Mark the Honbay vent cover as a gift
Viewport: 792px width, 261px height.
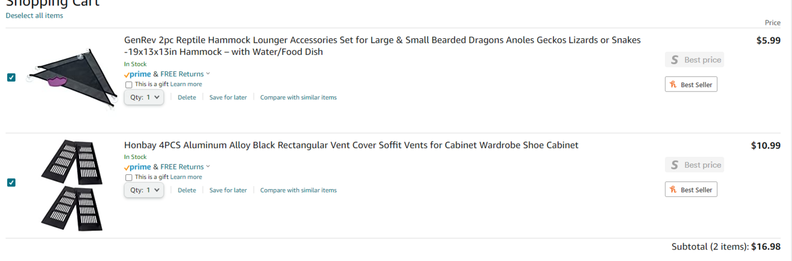(129, 177)
